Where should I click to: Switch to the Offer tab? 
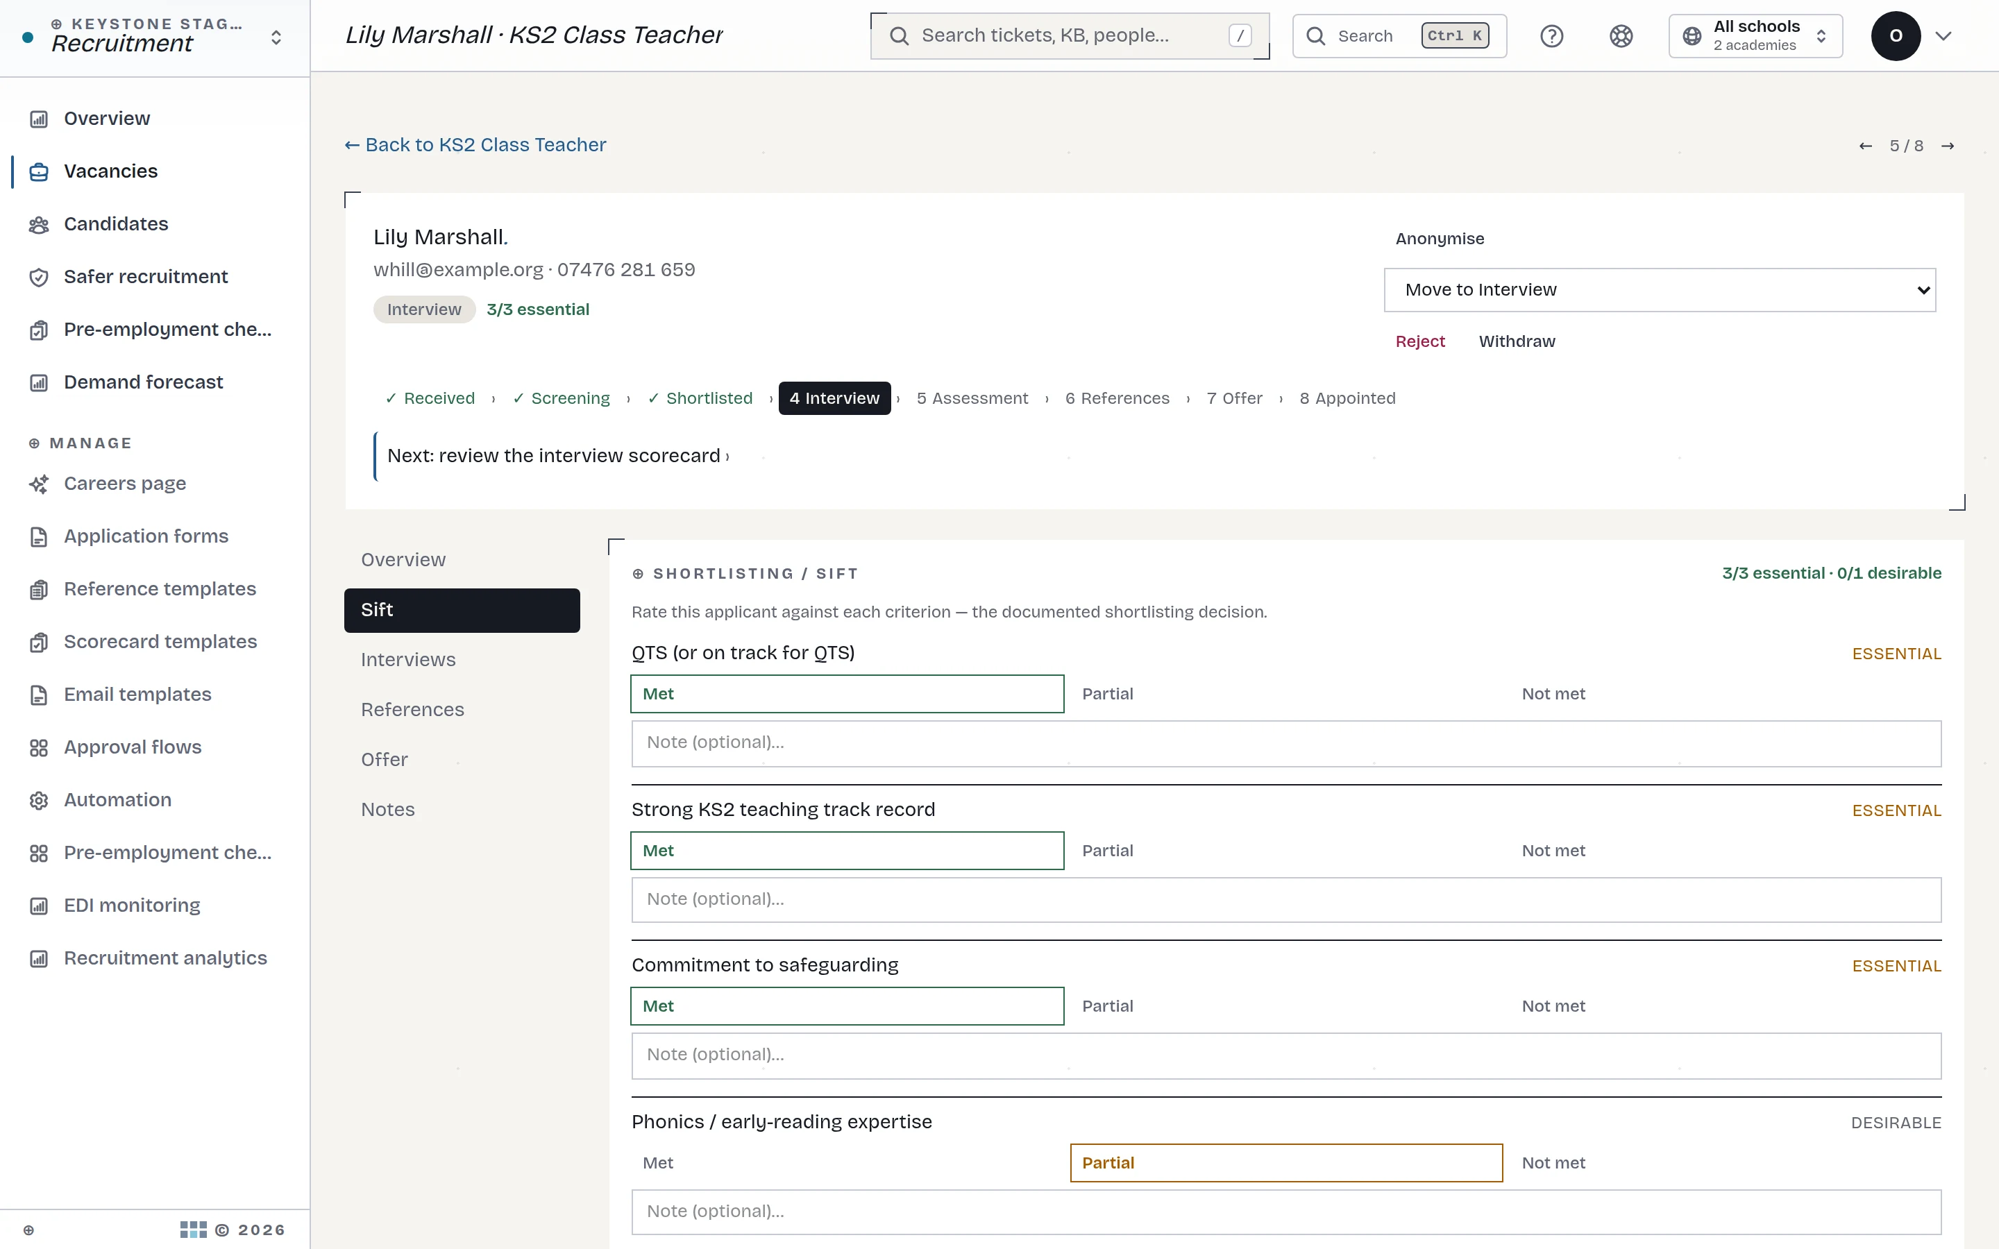462,760
